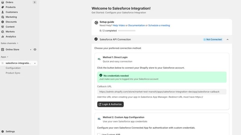Click the No credentials needed banner
This screenshot has width=241, height=135.
[162, 77]
